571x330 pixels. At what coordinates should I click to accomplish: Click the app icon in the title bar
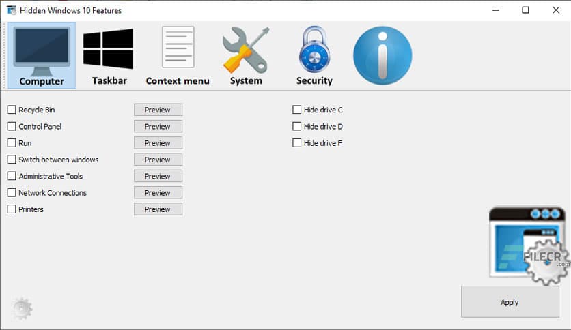coord(12,10)
